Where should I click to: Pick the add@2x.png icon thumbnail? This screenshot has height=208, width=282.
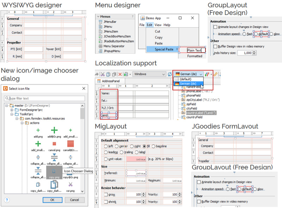[54, 130]
